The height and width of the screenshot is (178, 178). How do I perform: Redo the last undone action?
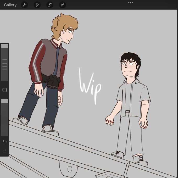(x=4, y=151)
